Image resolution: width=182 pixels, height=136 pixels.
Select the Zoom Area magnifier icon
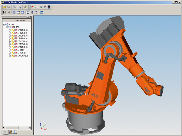(x=18, y=12)
